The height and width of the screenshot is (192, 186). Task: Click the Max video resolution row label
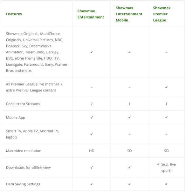[24, 151]
